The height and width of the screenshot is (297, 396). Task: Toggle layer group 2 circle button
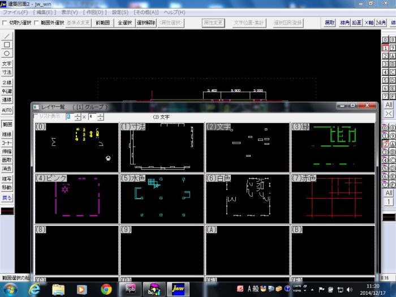click(x=385, y=144)
